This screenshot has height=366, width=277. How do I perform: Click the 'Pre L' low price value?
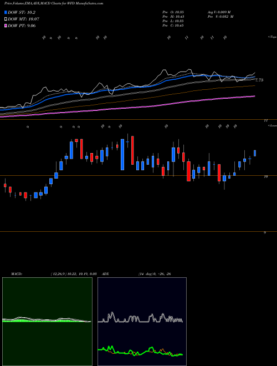[x=173, y=21]
